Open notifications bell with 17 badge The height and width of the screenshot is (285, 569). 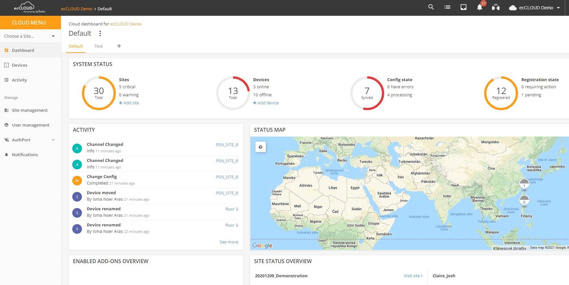(x=480, y=7)
